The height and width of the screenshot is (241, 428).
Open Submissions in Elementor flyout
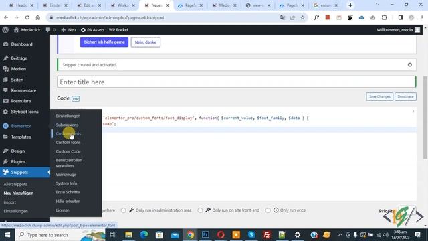coord(67,125)
